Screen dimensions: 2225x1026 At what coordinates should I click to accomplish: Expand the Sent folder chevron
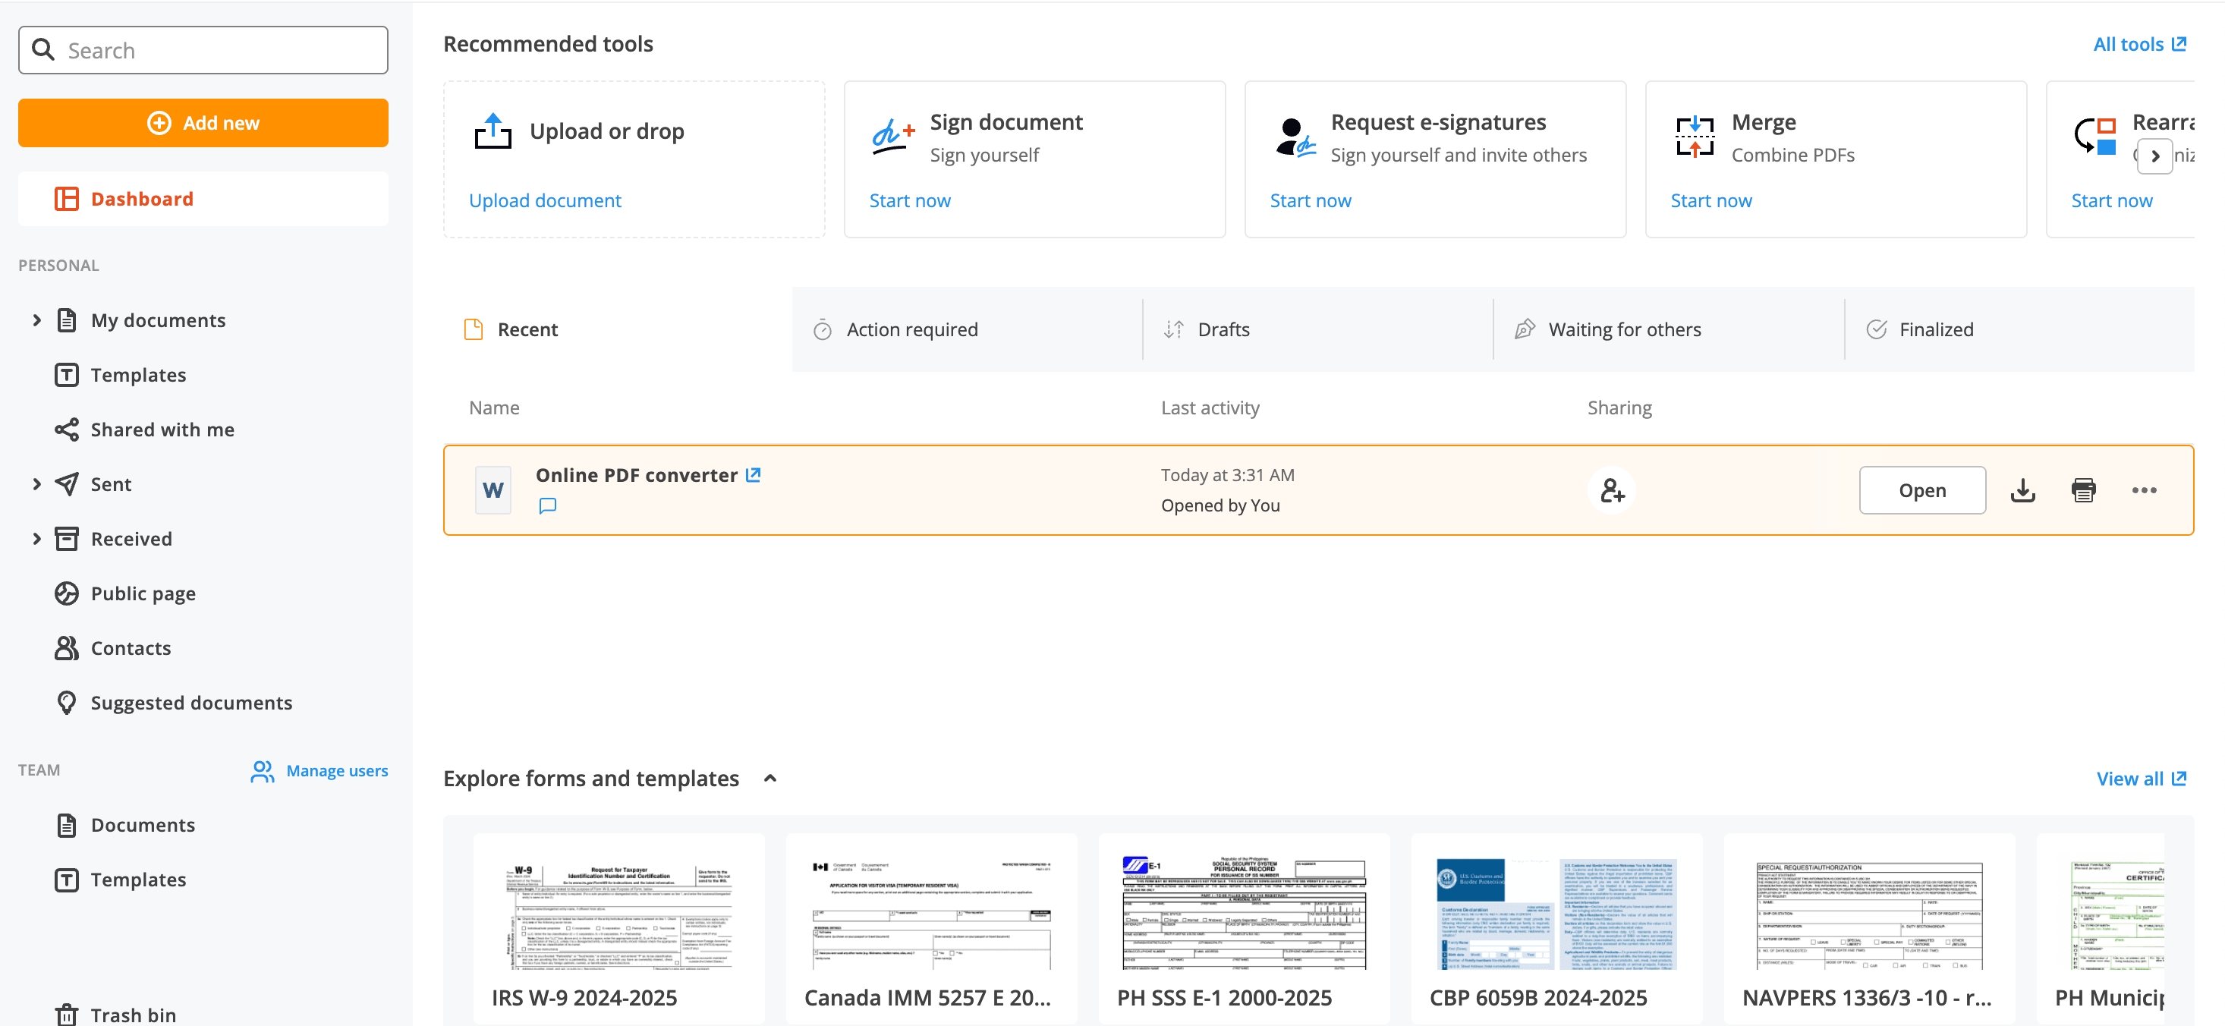click(x=36, y=483)
